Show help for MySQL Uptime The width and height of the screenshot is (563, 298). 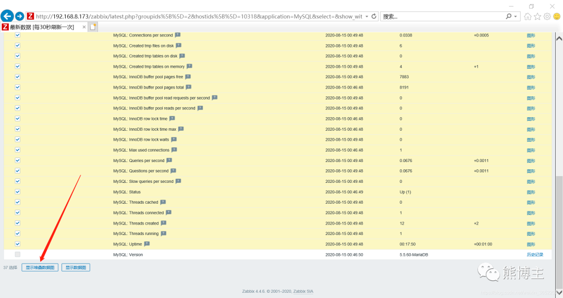147,244
